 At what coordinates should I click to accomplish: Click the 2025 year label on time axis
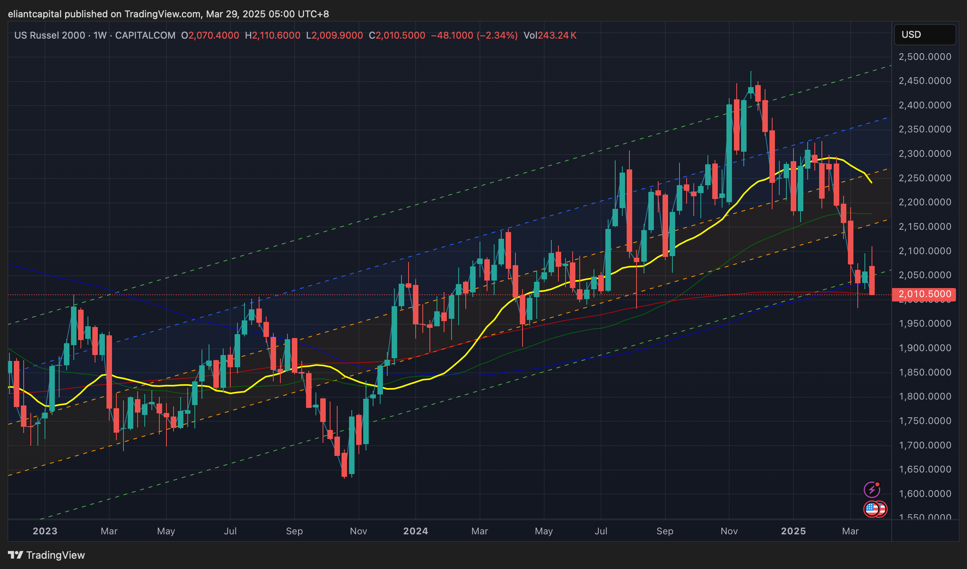[793, 531]
